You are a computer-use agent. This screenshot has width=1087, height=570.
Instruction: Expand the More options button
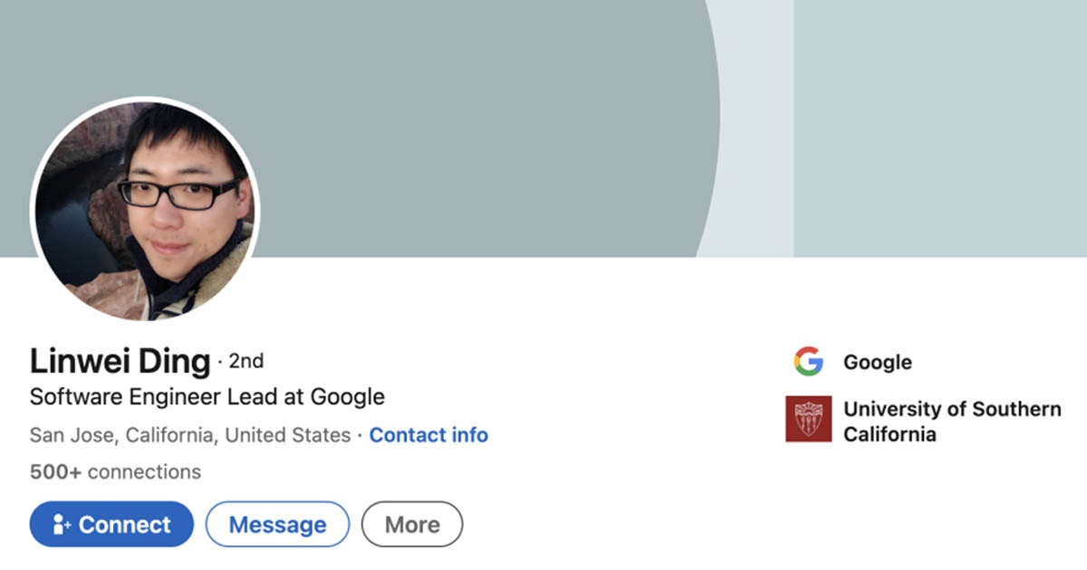coord(412,525)
